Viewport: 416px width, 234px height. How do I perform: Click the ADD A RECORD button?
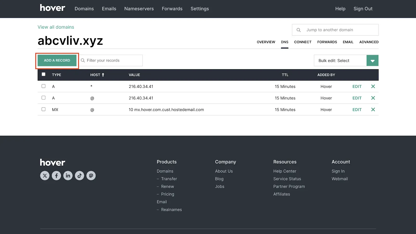coord(57,60)
